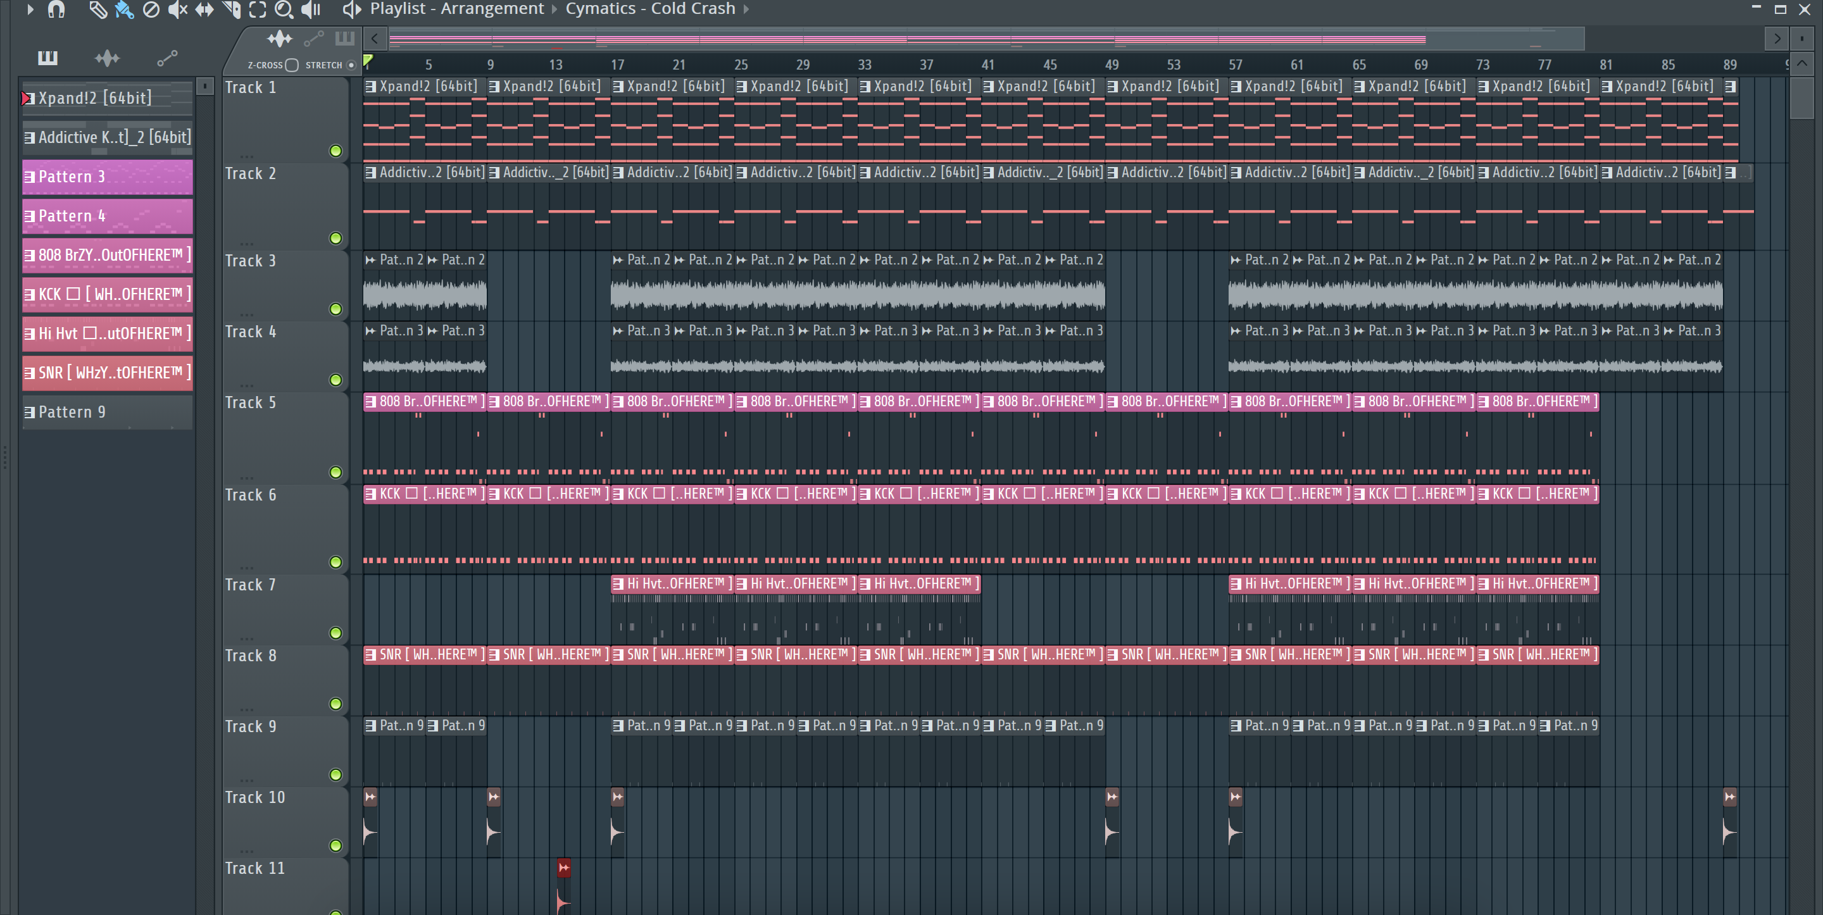This screenshot has width=1823, height=915.
Task: Select the Track 11 header
Action: 285,886
